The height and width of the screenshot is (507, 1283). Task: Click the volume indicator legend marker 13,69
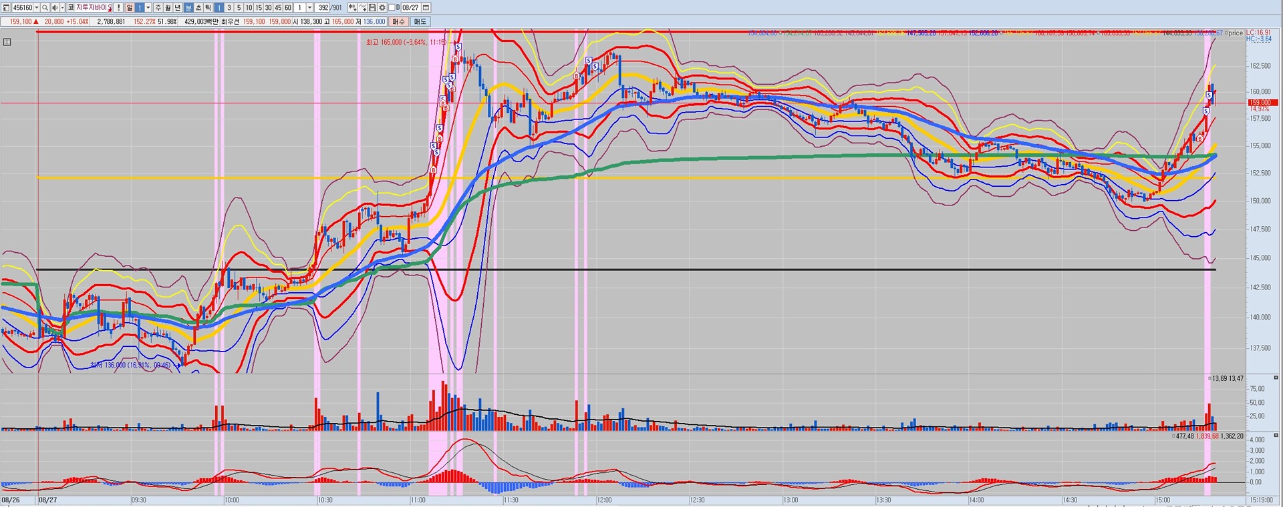(x=1209, y=378)
